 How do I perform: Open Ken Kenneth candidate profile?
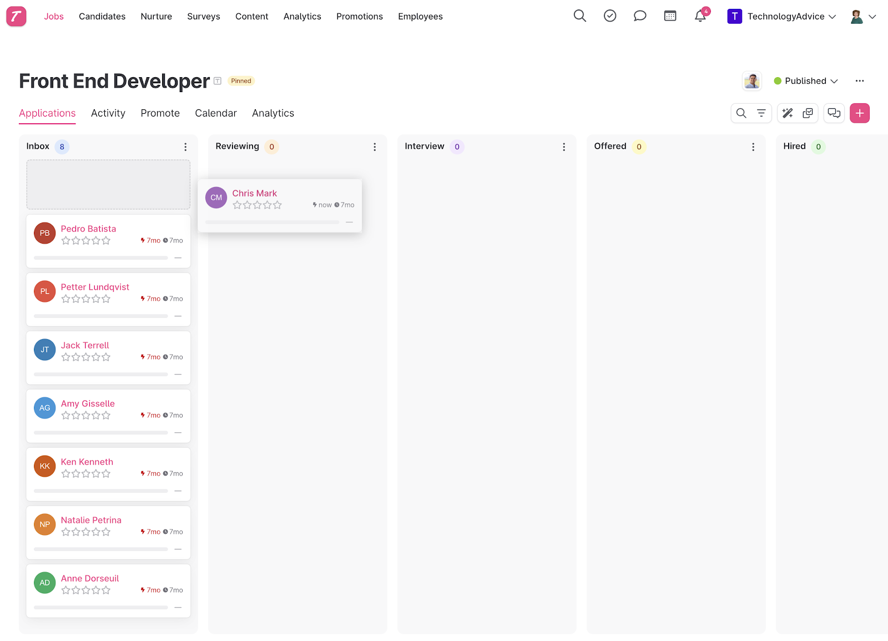[87, 462]
